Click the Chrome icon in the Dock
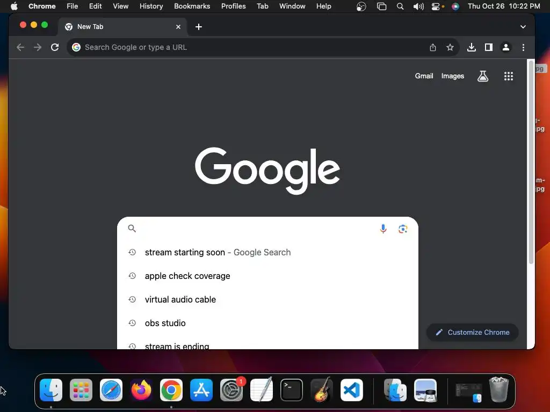550x412 pixels. pos(171,390)
